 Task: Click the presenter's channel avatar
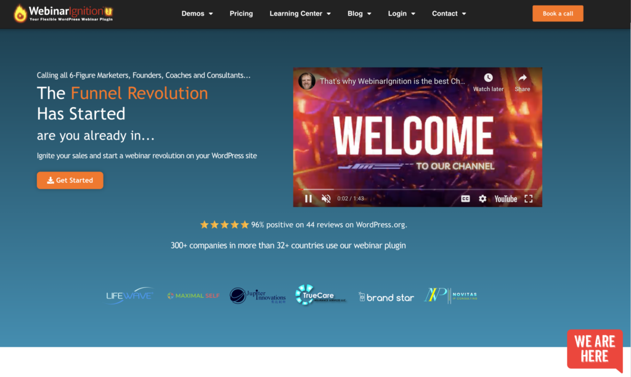coord(306,81)
